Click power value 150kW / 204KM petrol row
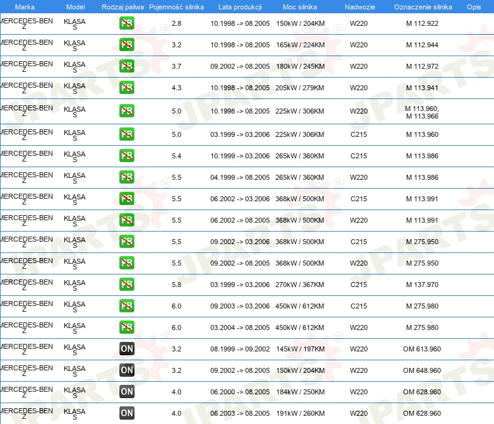 click(x=300, y=23)
